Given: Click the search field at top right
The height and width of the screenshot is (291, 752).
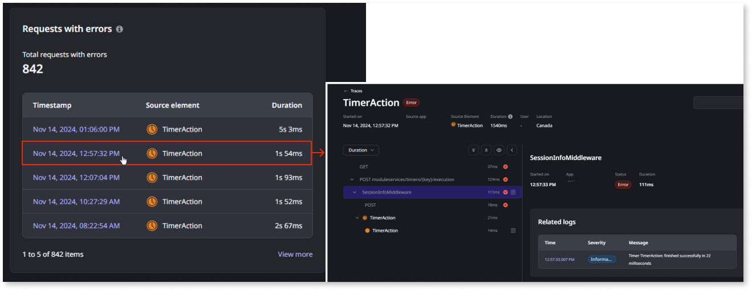Looking at the screenshot, I should tap(718, 103).
